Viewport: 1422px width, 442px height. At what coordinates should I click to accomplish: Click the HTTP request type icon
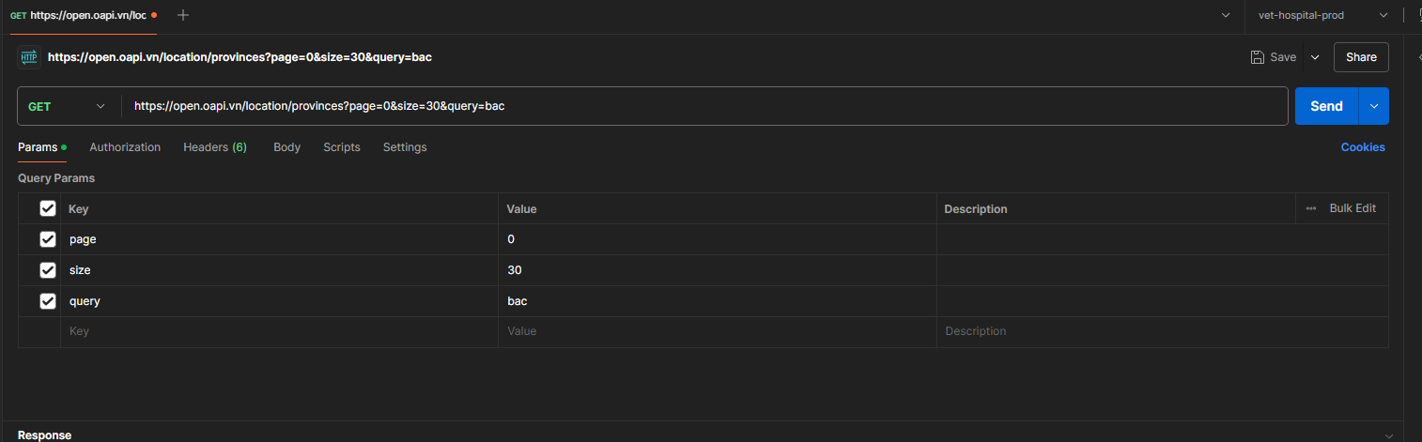pos(29,57)
